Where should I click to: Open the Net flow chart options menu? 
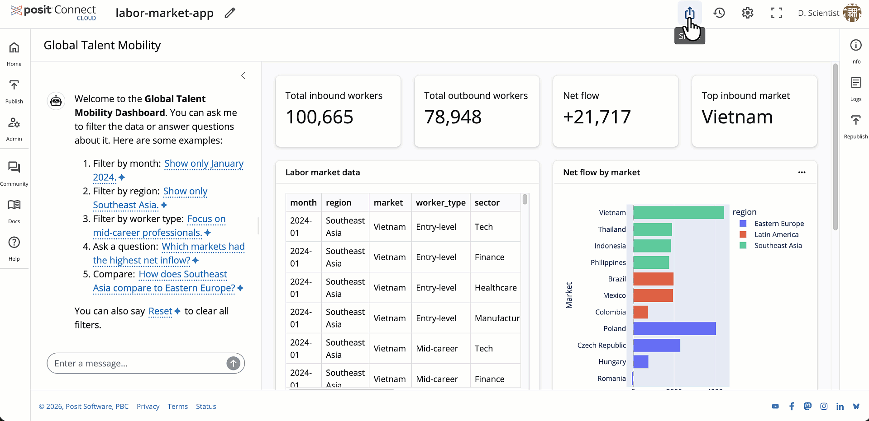(x=802, y=172)
